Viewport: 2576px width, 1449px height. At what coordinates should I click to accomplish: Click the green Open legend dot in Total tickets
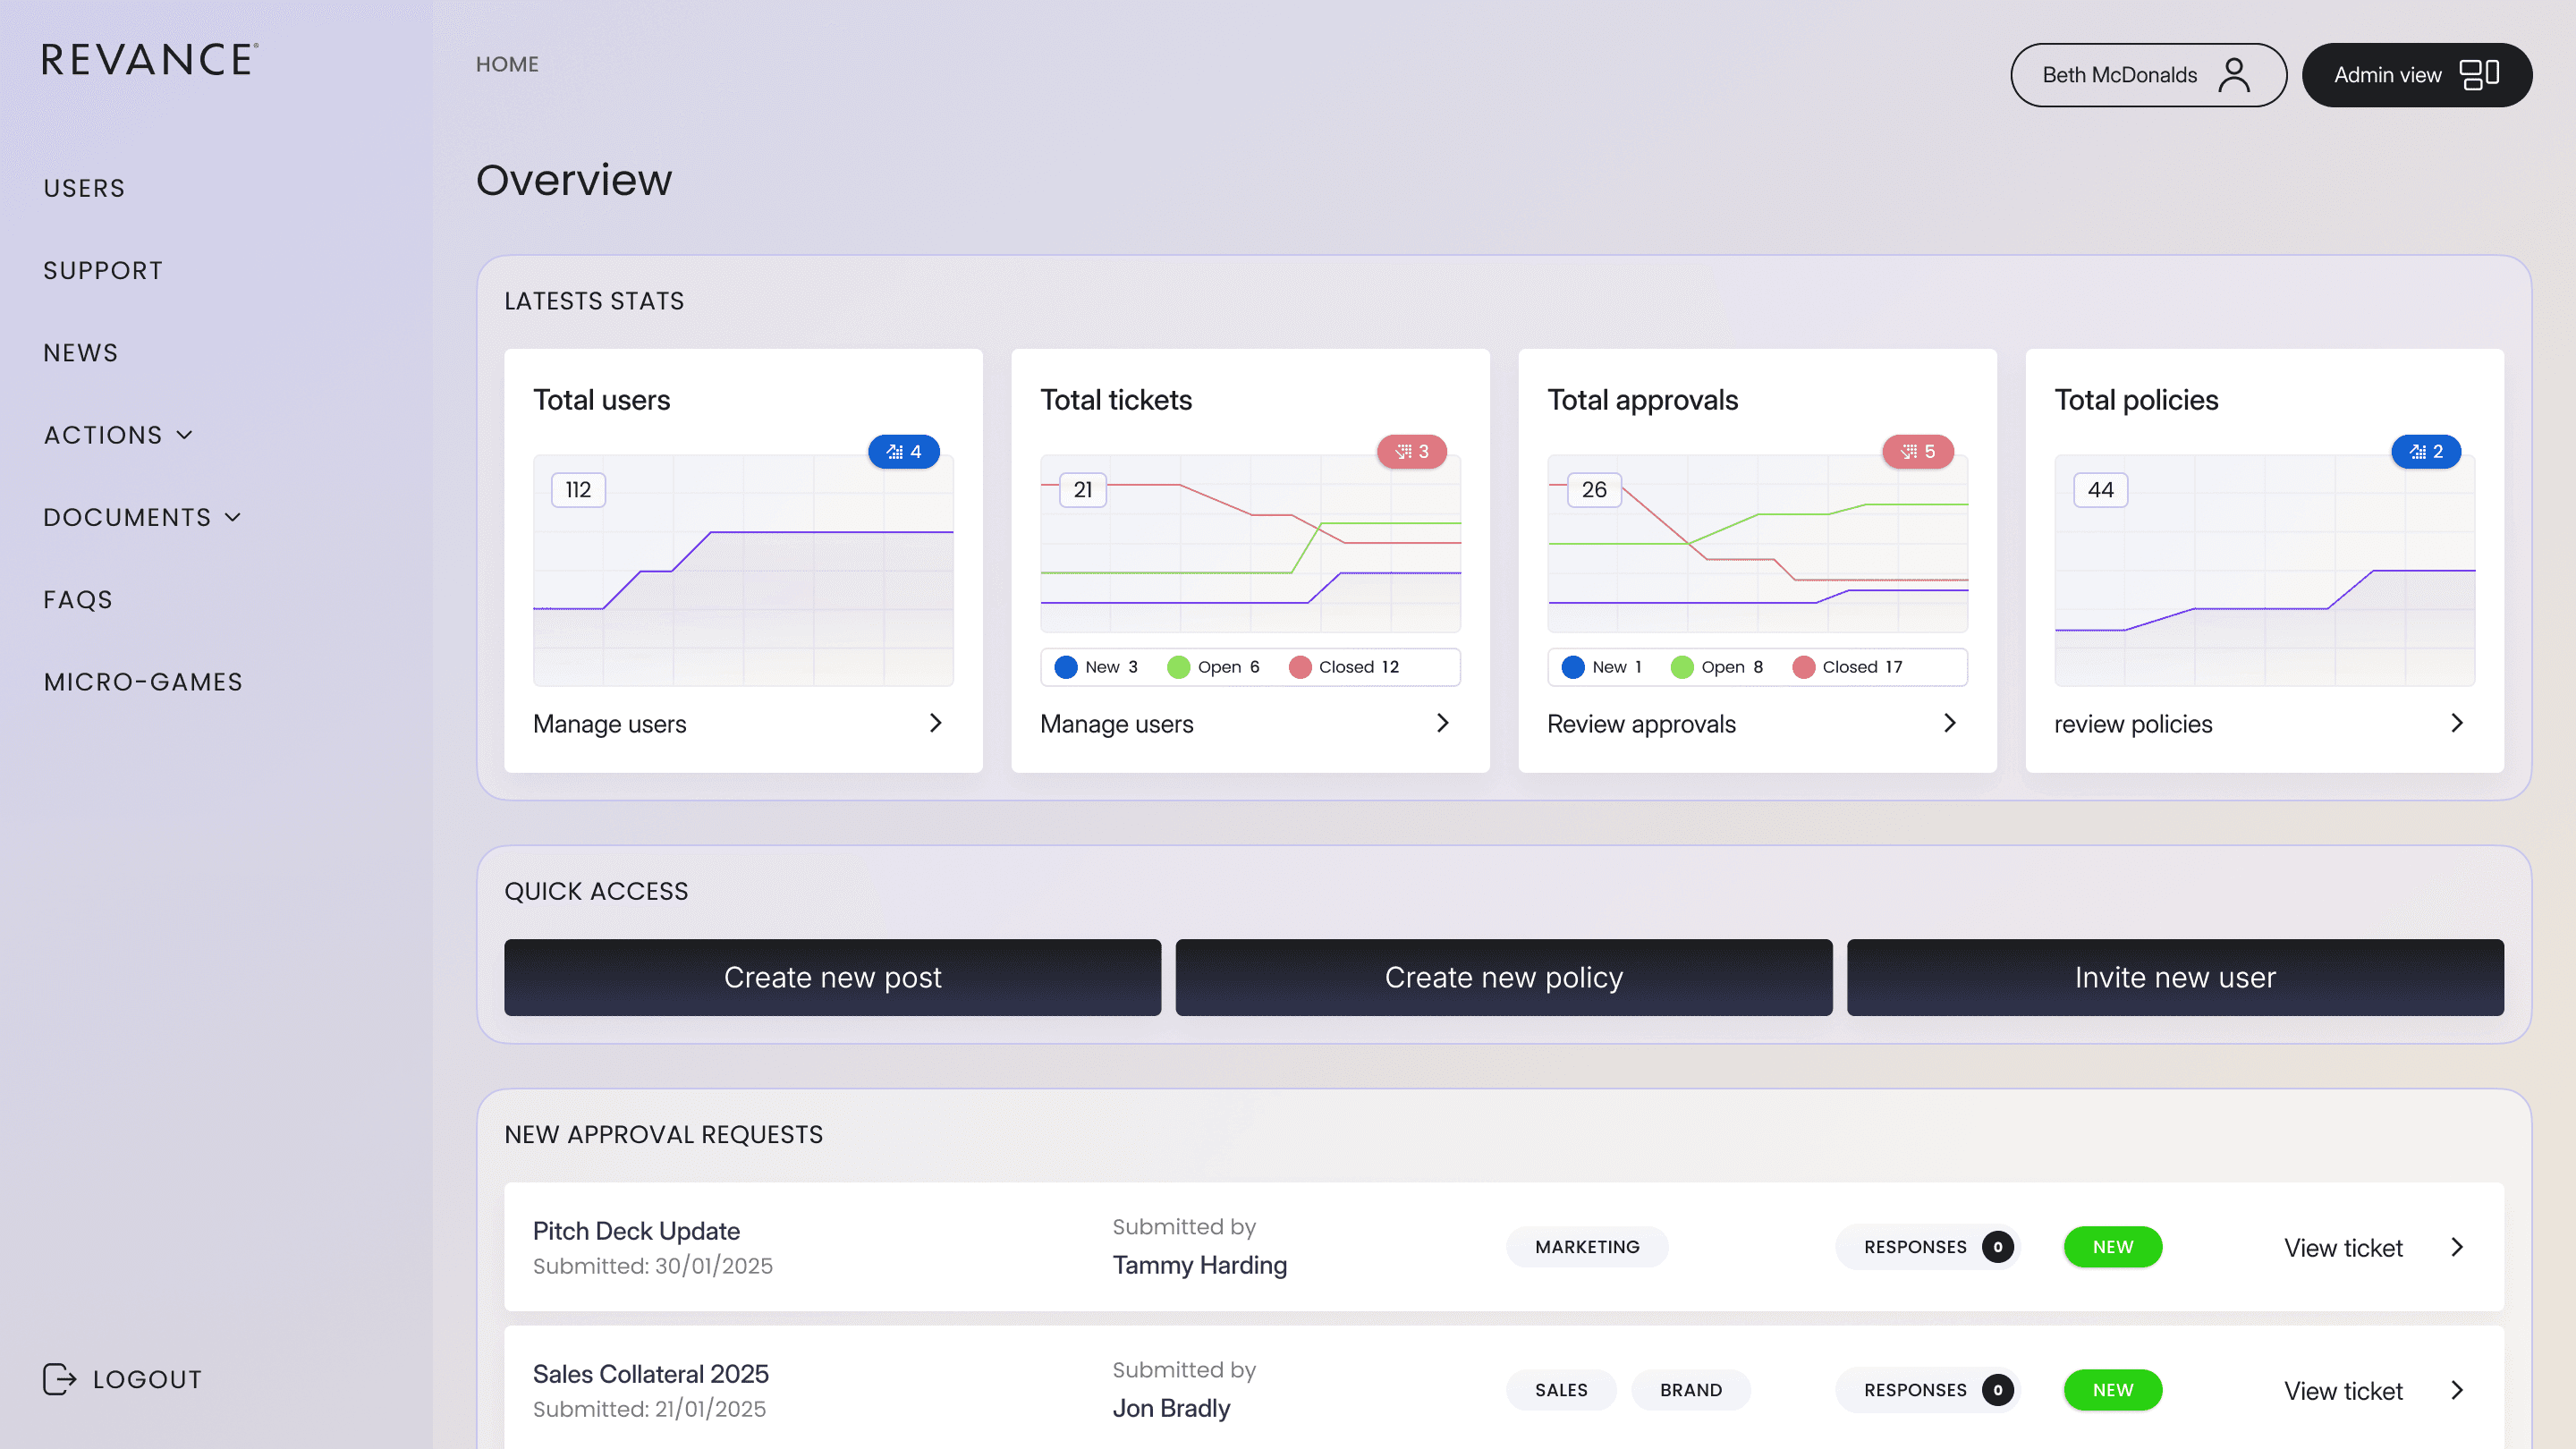point(1178,667)
